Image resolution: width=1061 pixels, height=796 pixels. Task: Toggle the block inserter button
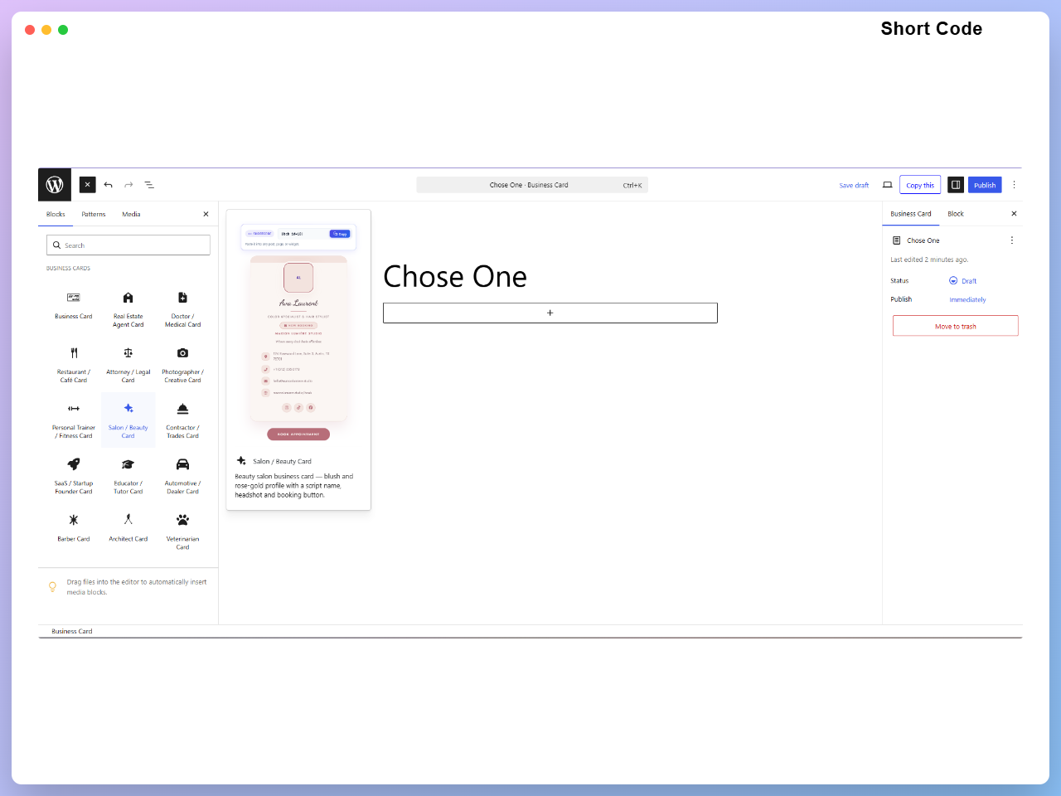88,185
